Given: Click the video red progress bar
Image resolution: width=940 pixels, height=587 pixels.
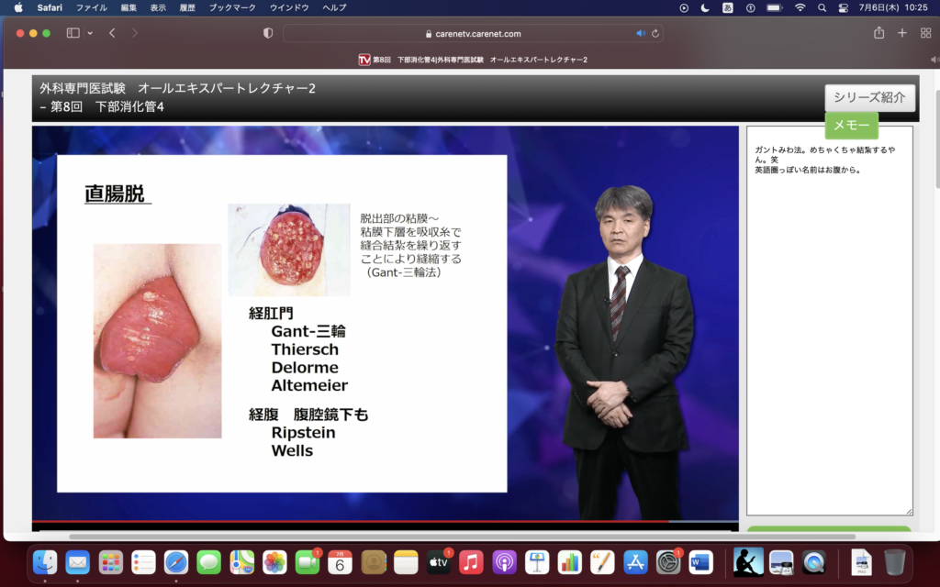Looking at the screenshot, I should coord(367,522).
